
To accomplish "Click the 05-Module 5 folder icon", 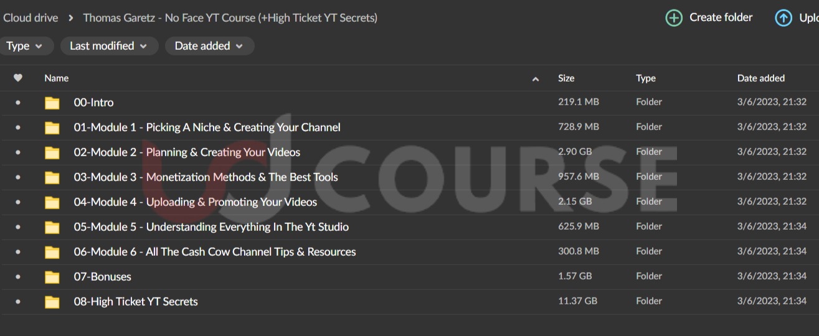I will 52,227.
